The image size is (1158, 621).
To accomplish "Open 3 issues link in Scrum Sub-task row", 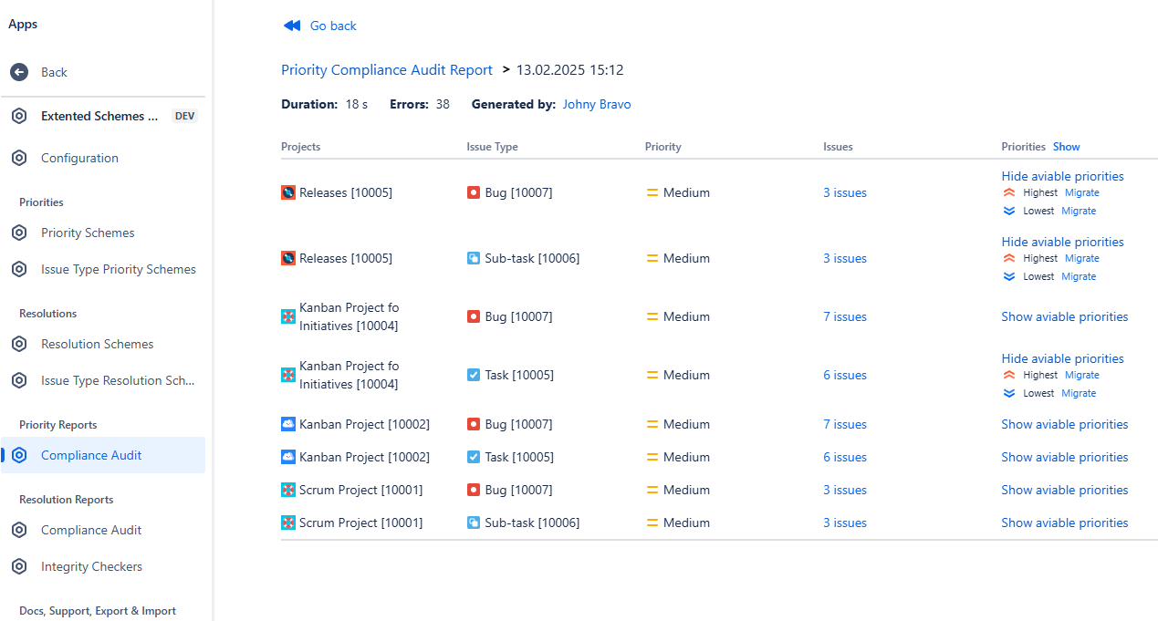I will click(x=845, y=523).
